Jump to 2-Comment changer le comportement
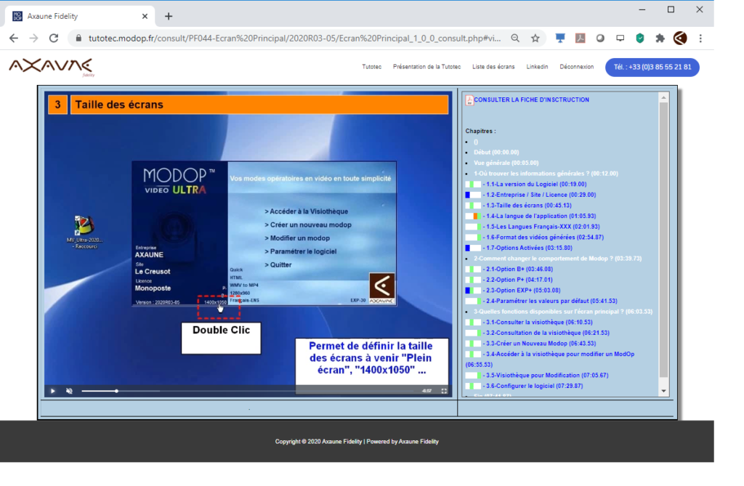The image size is (744, 486). click(x=557, y=259)
